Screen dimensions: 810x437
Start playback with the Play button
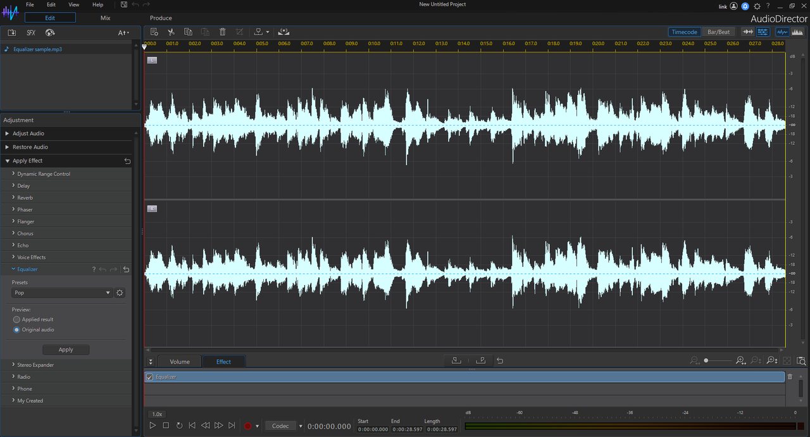153,426
